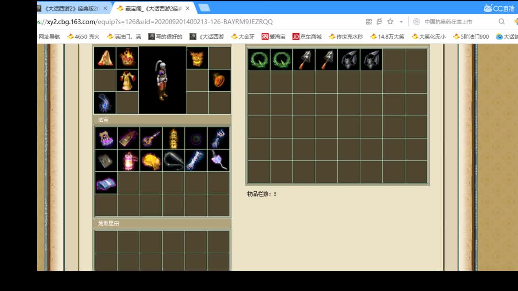Select the blue folded cloth treasure icon

point(106,183)
